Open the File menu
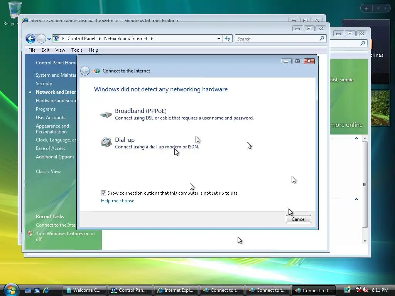Image resolution: width=395 pixels, height=296 pixels. click(32, 50)
